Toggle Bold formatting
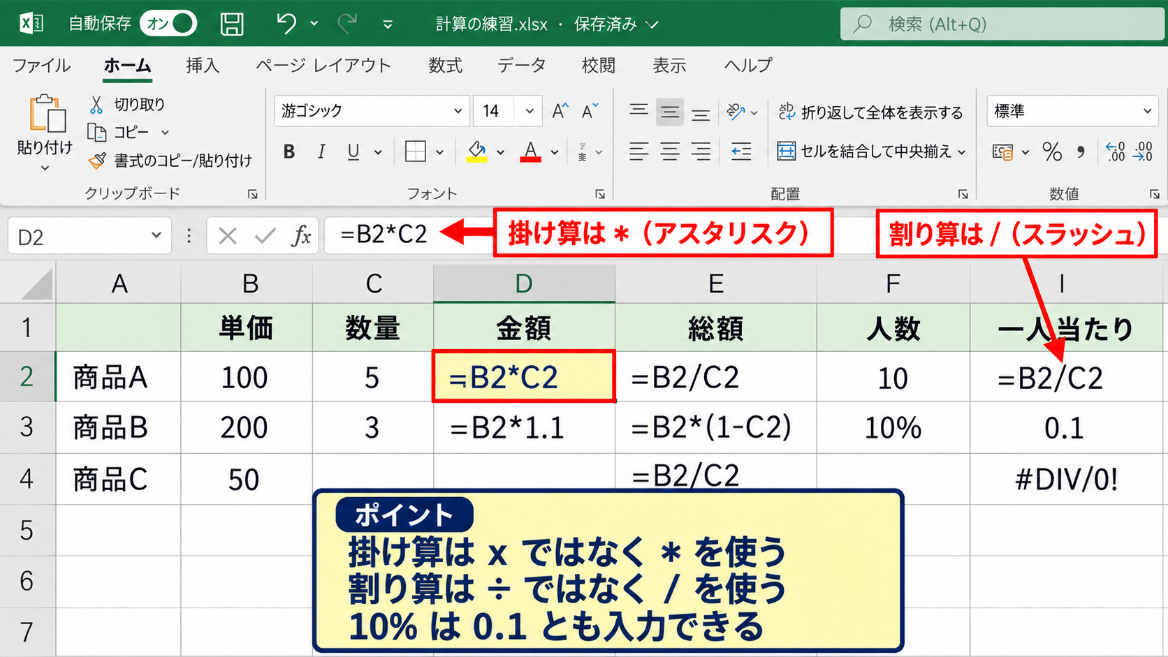Image resolution: width=1168 pixels, height=657 pixels. coord(289,152)
